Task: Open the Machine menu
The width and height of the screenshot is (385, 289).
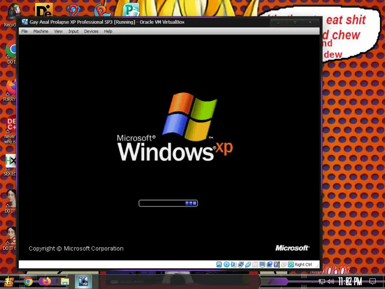Action: (41, 31)
